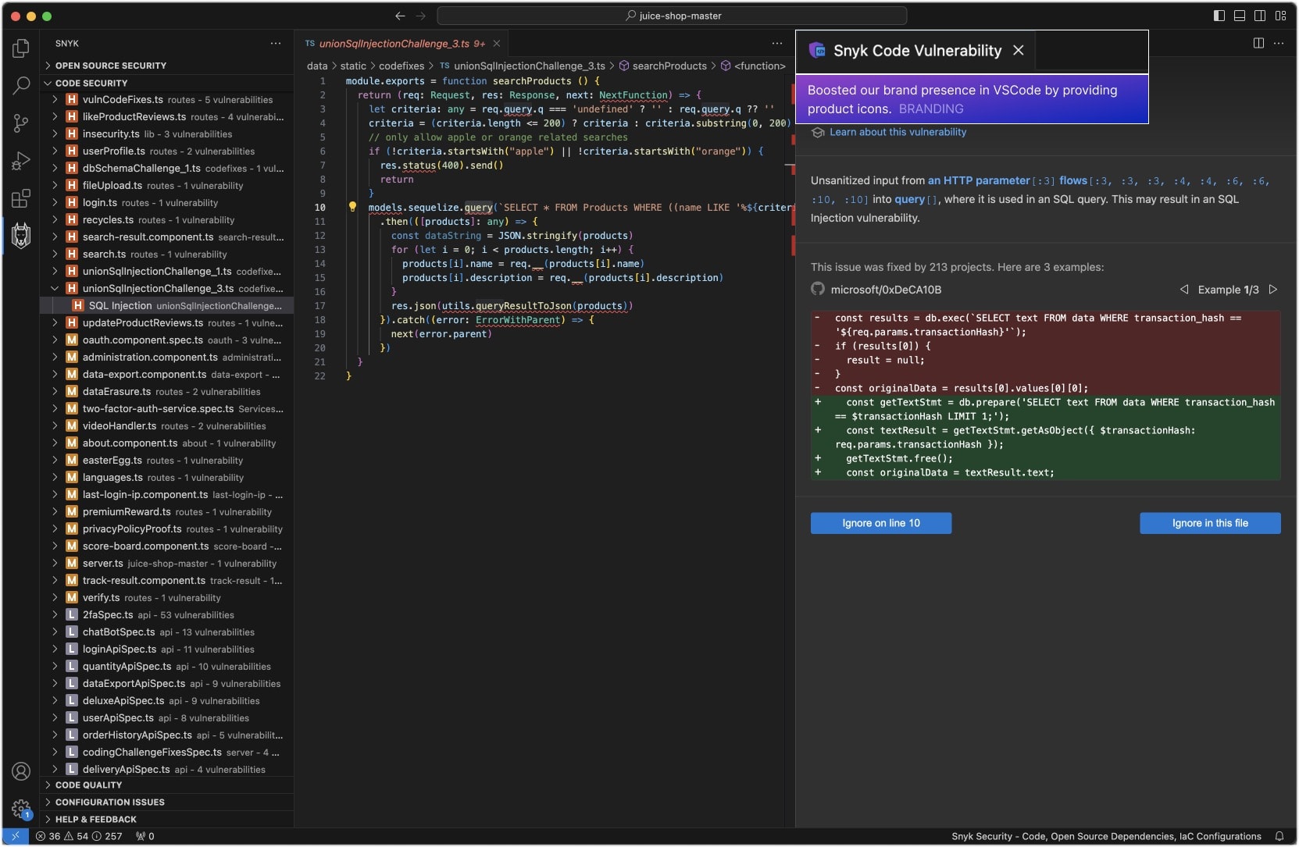Click Ignore in this file button
This screenshot has width=1299, height=847.
coord(1210,523)
